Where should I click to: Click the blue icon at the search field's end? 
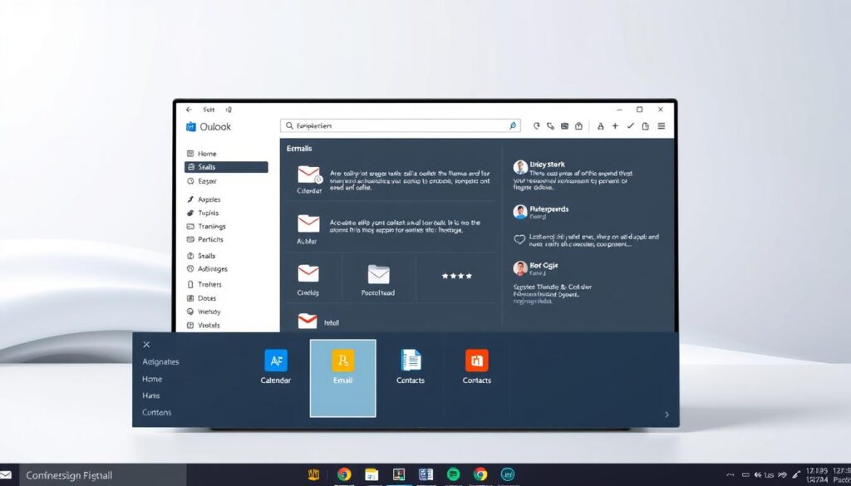pos(512,125)
